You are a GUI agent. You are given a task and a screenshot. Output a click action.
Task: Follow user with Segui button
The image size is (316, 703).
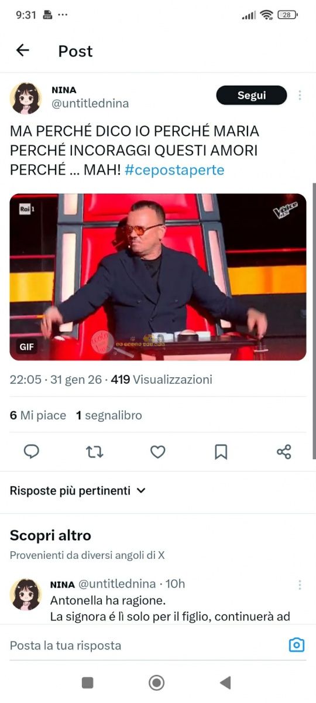[x=252, y=95]
